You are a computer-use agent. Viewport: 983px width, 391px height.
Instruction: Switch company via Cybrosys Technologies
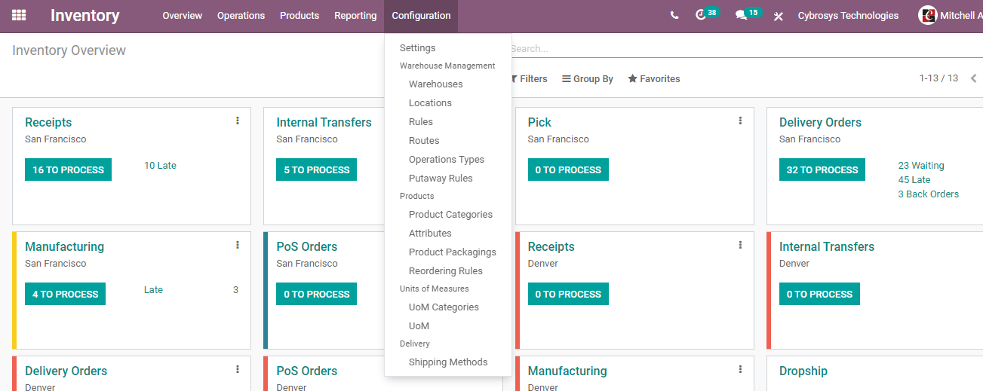point(848,15)
